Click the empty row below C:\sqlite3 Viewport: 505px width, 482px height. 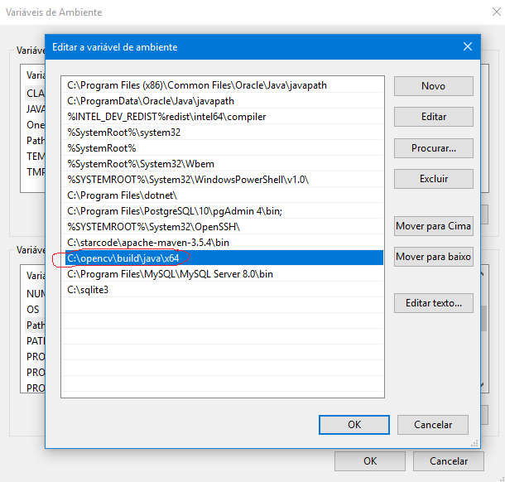tap(222, 305)
